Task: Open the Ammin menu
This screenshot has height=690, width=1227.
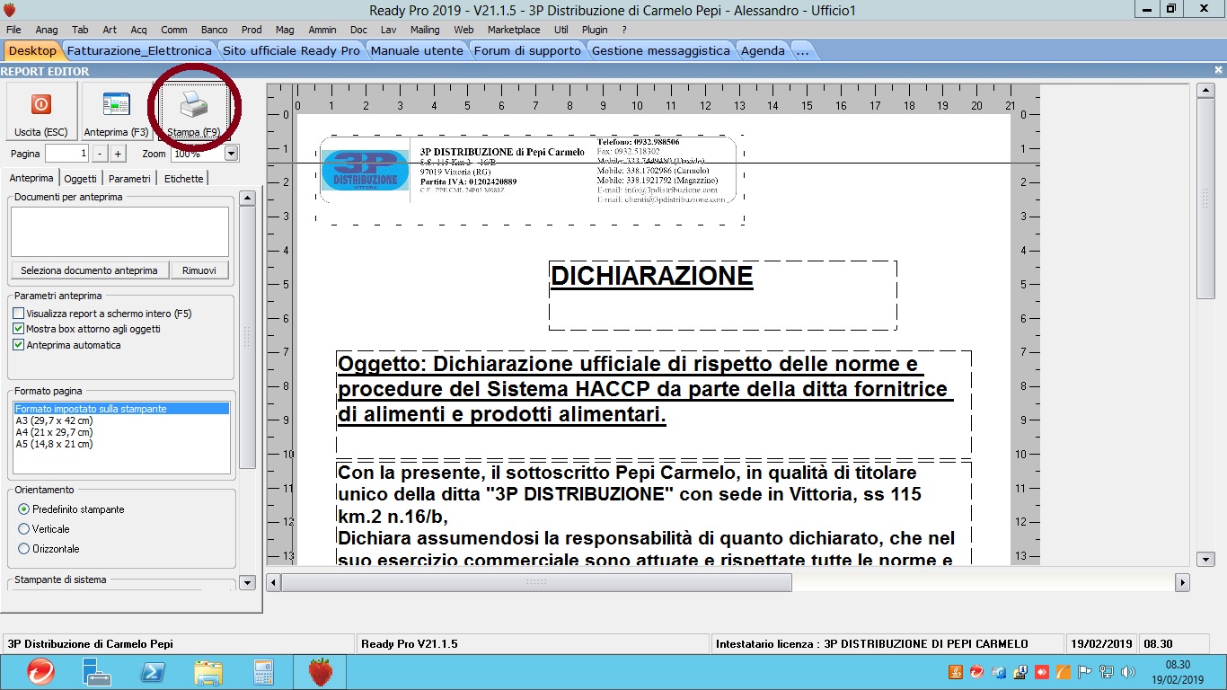Action: 322,30
